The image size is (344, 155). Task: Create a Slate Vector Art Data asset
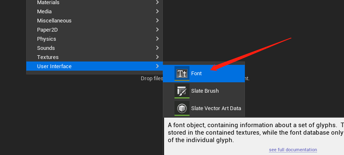(204, 108)
